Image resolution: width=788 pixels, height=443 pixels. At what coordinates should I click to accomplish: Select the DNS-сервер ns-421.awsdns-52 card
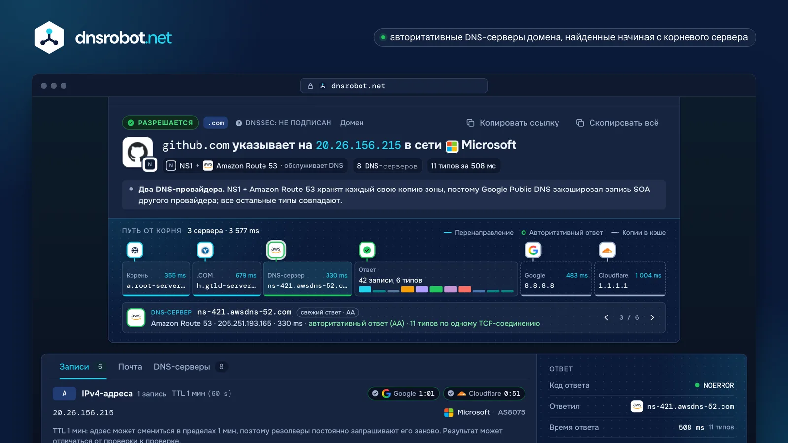coord(307,279)
